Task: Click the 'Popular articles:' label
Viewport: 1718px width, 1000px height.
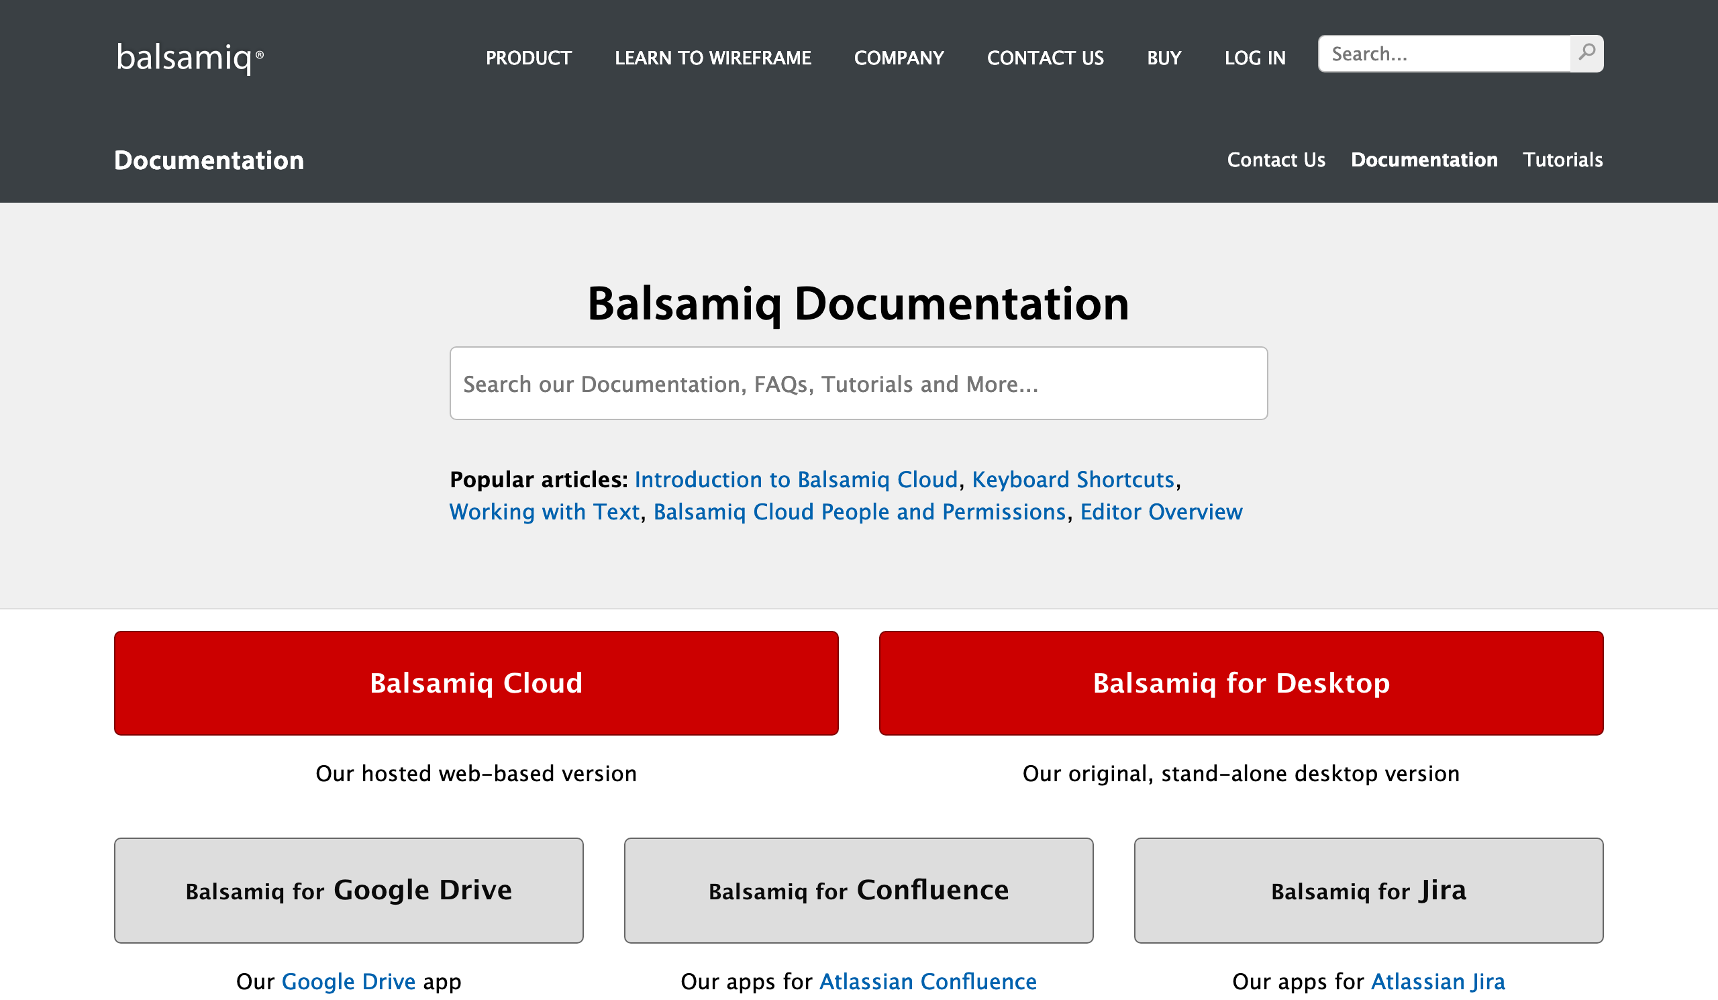Action: pyautogui.click(x=539, y=480)
